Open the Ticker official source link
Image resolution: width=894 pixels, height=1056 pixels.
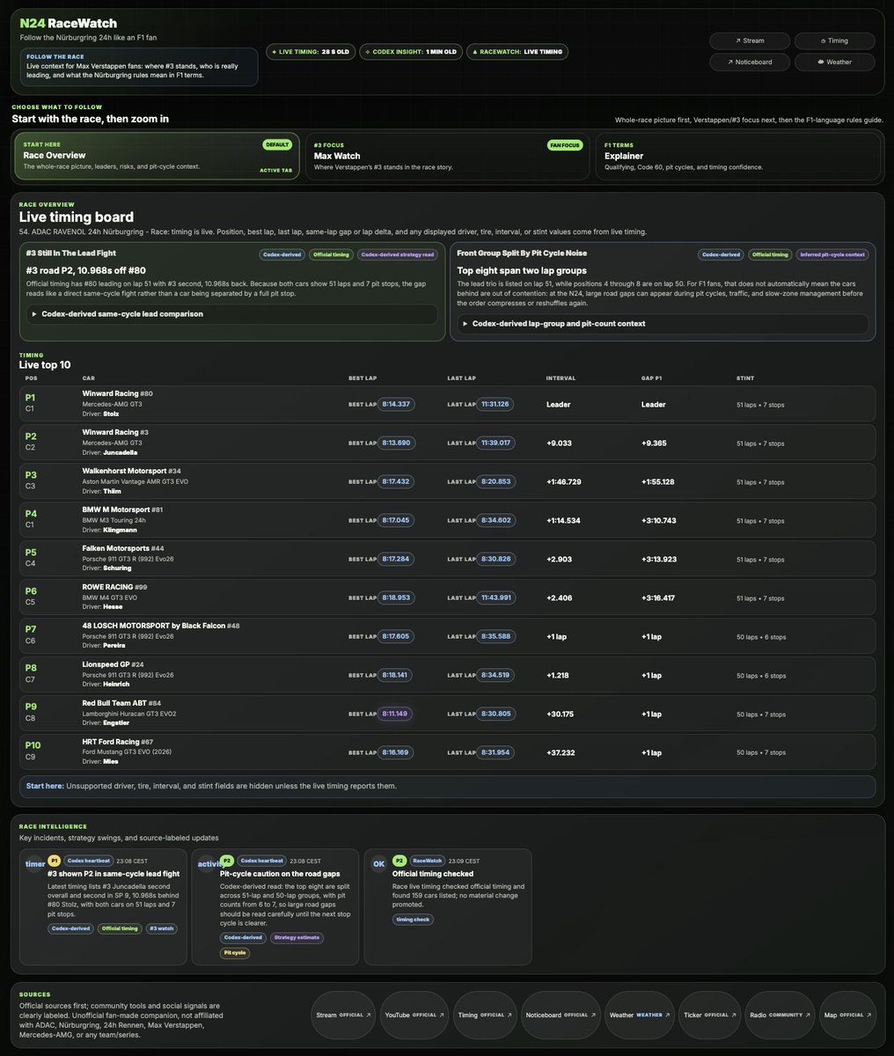pyautogui.click(x=710, y=1015)
